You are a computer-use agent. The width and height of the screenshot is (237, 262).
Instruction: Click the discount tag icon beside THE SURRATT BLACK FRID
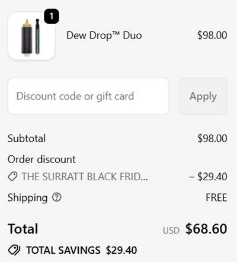12,177
